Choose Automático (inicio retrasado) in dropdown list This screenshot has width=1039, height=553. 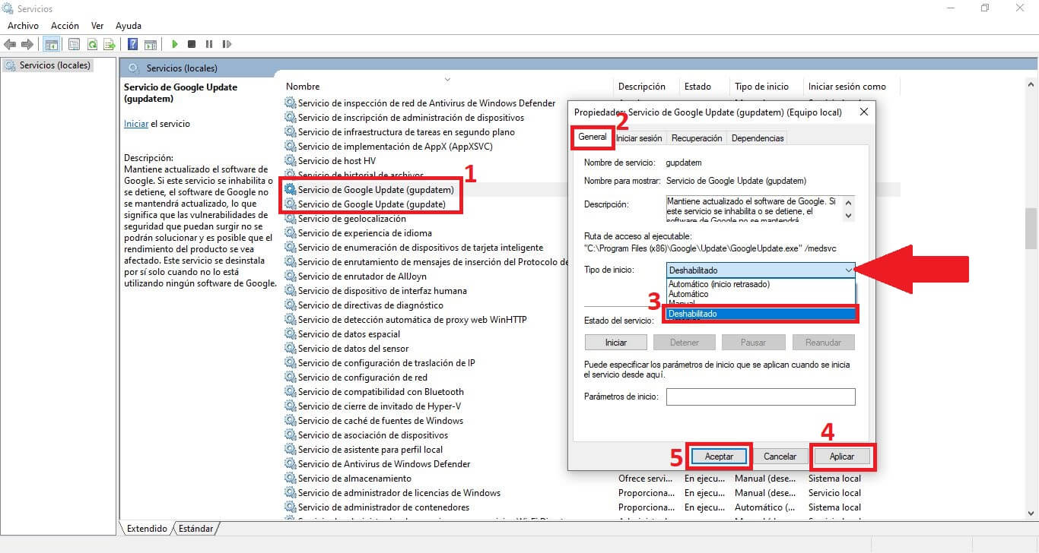point(761,284)
